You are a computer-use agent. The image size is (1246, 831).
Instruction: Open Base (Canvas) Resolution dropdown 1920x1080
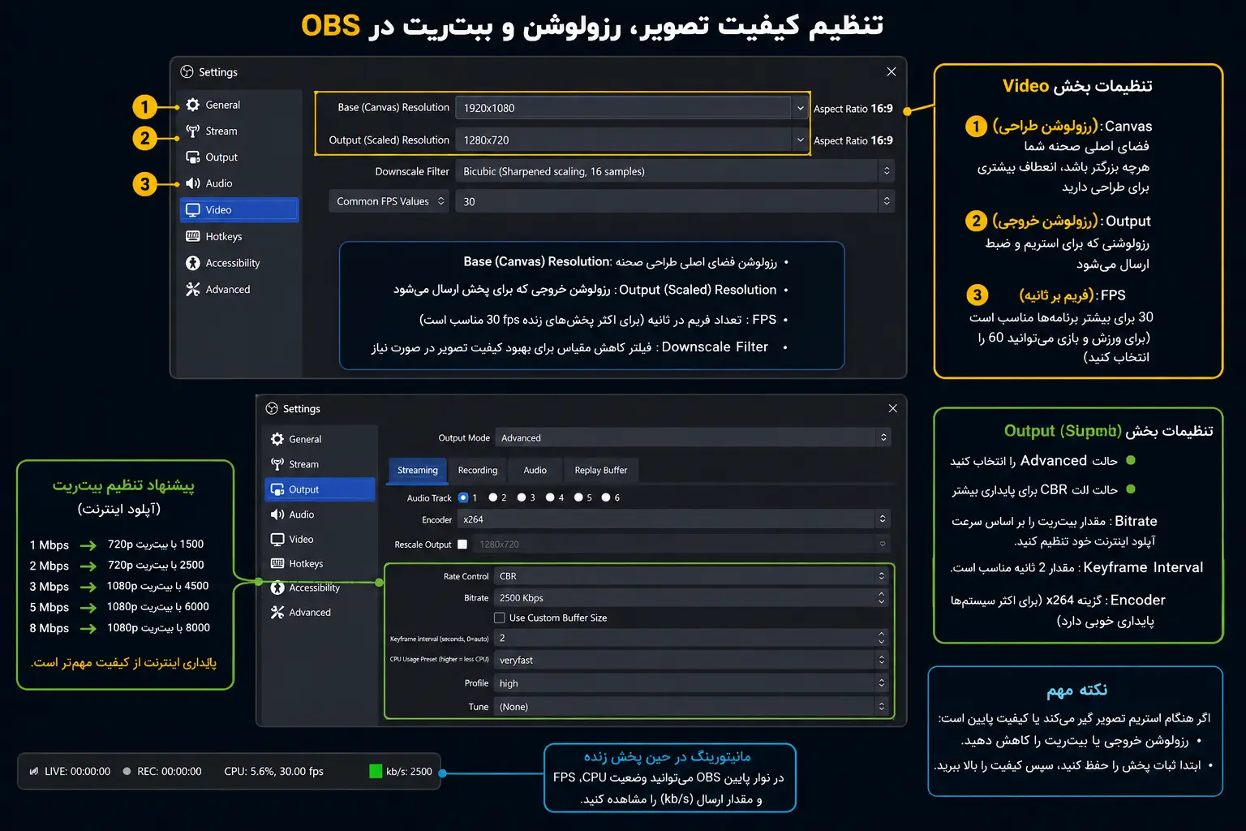click(x=632, y=107)
